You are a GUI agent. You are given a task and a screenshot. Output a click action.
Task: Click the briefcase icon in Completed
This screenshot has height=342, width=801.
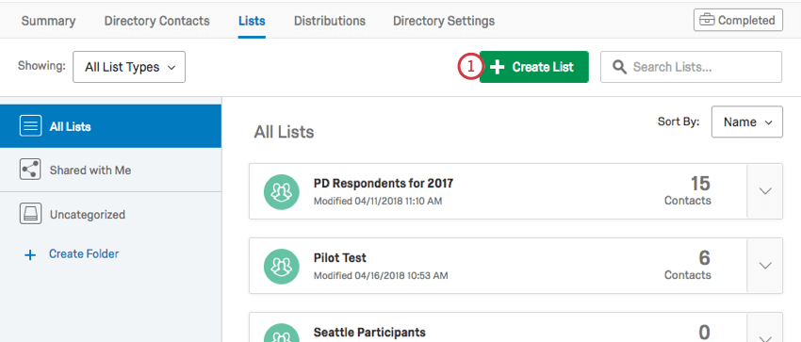coord(707,21)
